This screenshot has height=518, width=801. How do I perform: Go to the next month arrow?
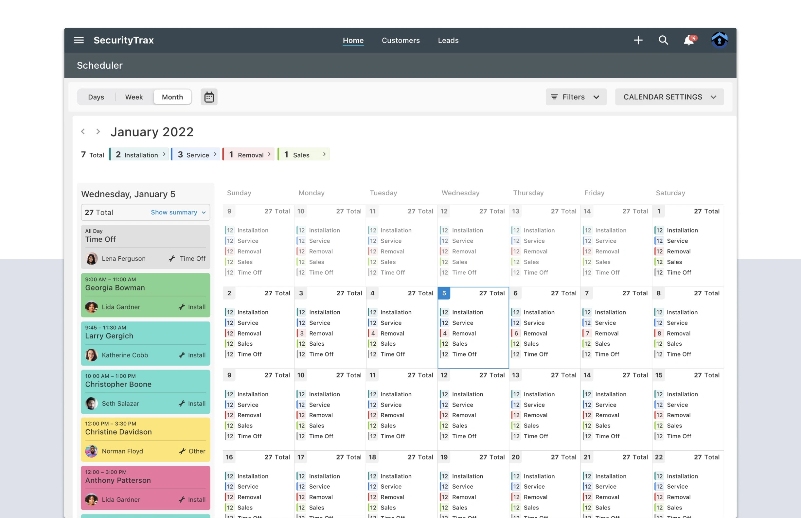click(98, 131)
